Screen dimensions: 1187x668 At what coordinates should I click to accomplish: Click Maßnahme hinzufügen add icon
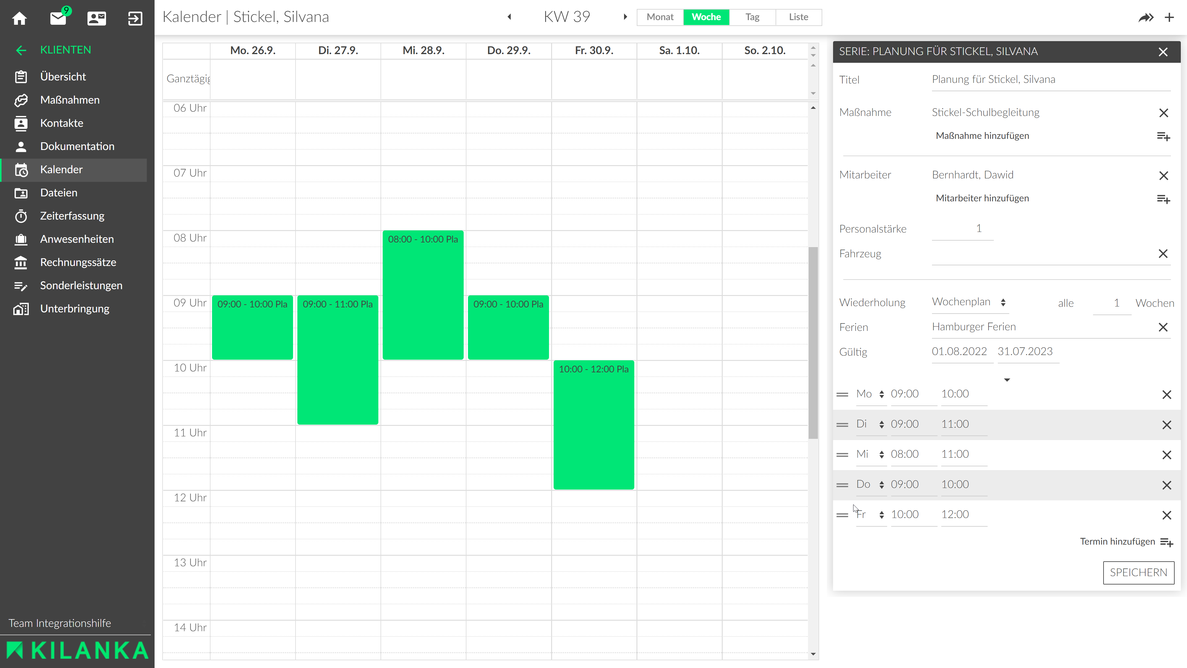1164,136
